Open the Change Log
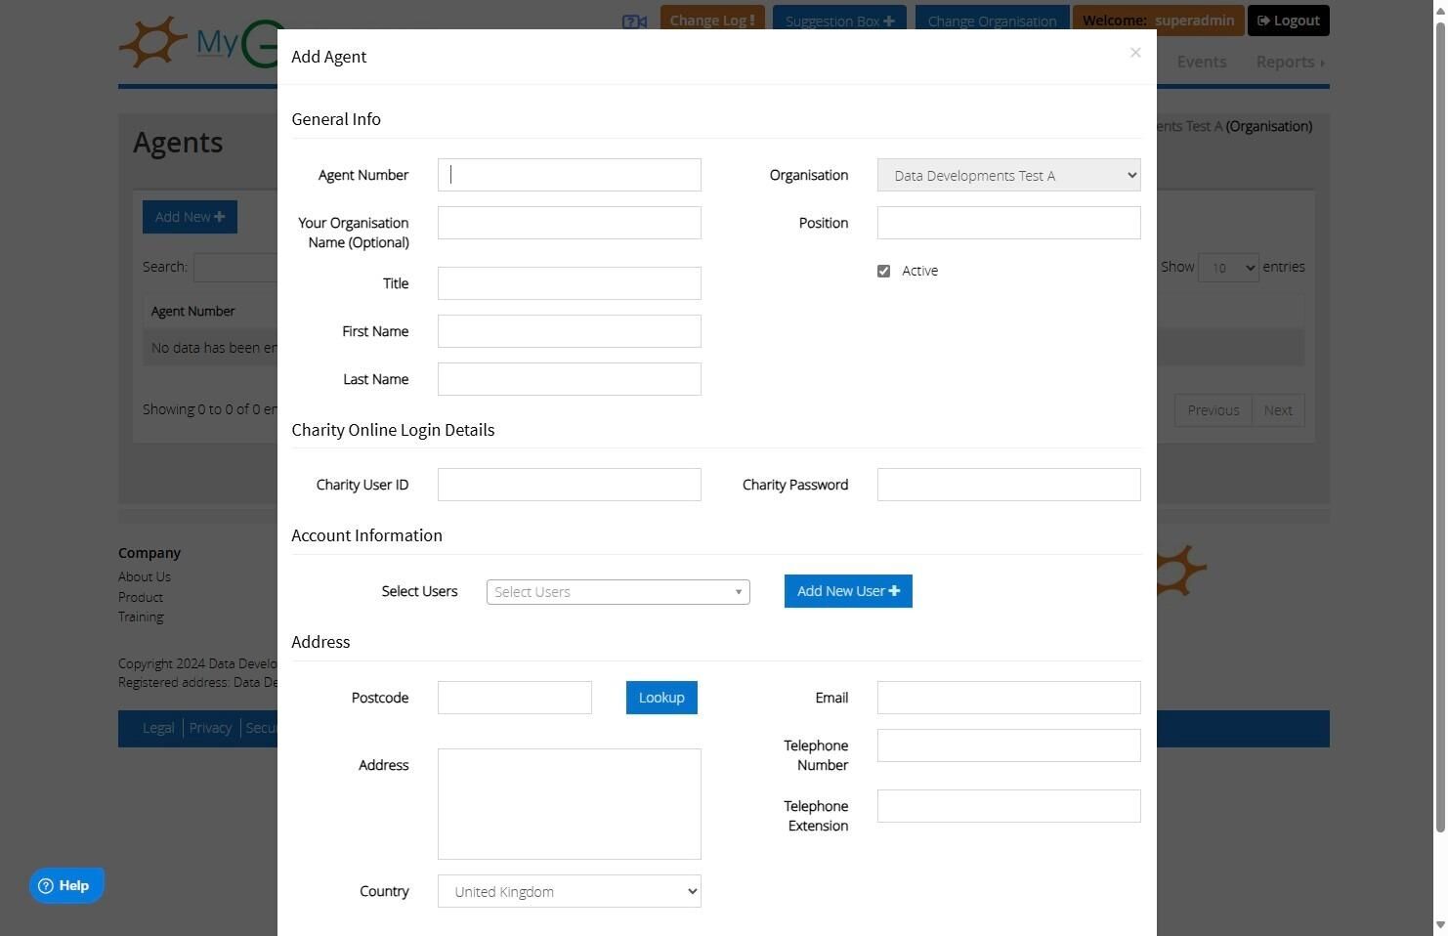Image resolution: width=1448 pixels, height=936 pixels. point(711,21)
